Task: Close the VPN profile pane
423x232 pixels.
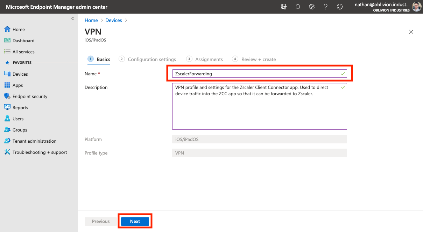Action: [411, 32]
